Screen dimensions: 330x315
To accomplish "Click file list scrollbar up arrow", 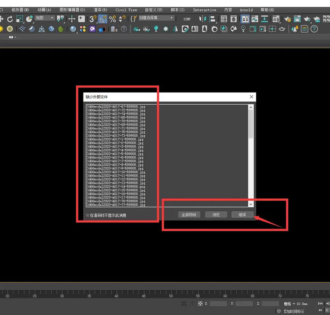I will click(251, 107).
